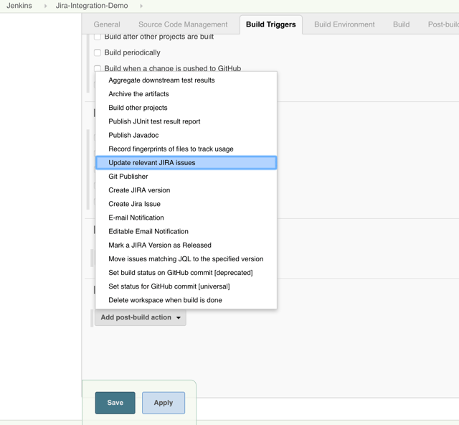Select Set build status on GitHub commit [deprecated]
This screenshot has height=425, width=459.
[x=186, y=273]
